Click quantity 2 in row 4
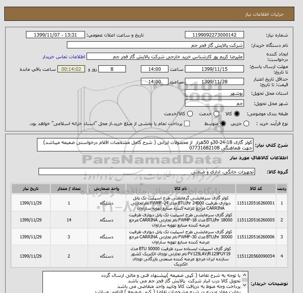The height and width of the screenshot is (293, 303). [x=69, y=256]
